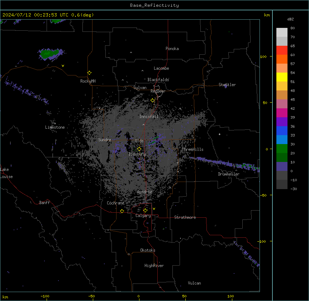Click the Didsbury town label
309x301 pixels.
pos(137,154)
